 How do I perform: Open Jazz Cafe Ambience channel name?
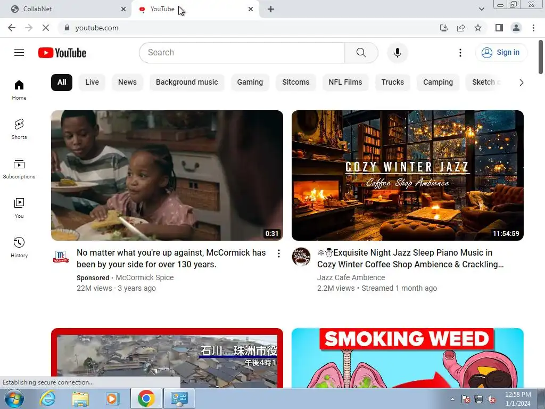tap(351, 277)
